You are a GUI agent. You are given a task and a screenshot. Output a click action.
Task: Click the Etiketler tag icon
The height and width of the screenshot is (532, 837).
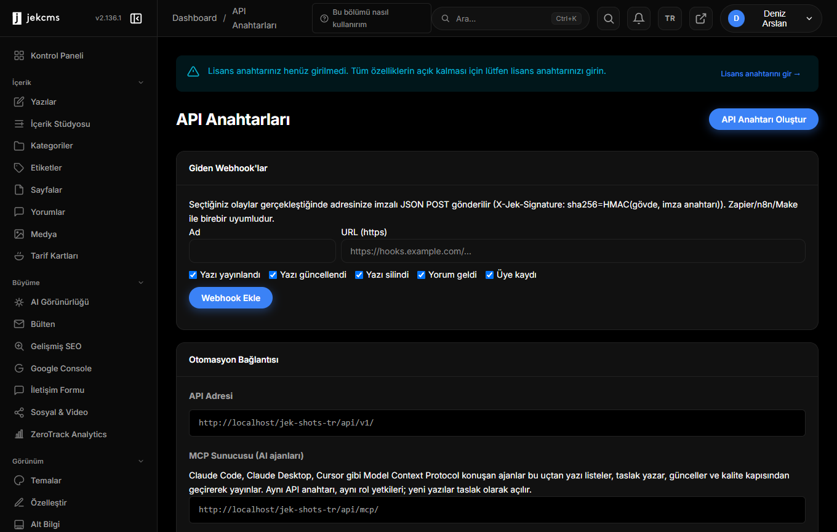tap(19, 167)
